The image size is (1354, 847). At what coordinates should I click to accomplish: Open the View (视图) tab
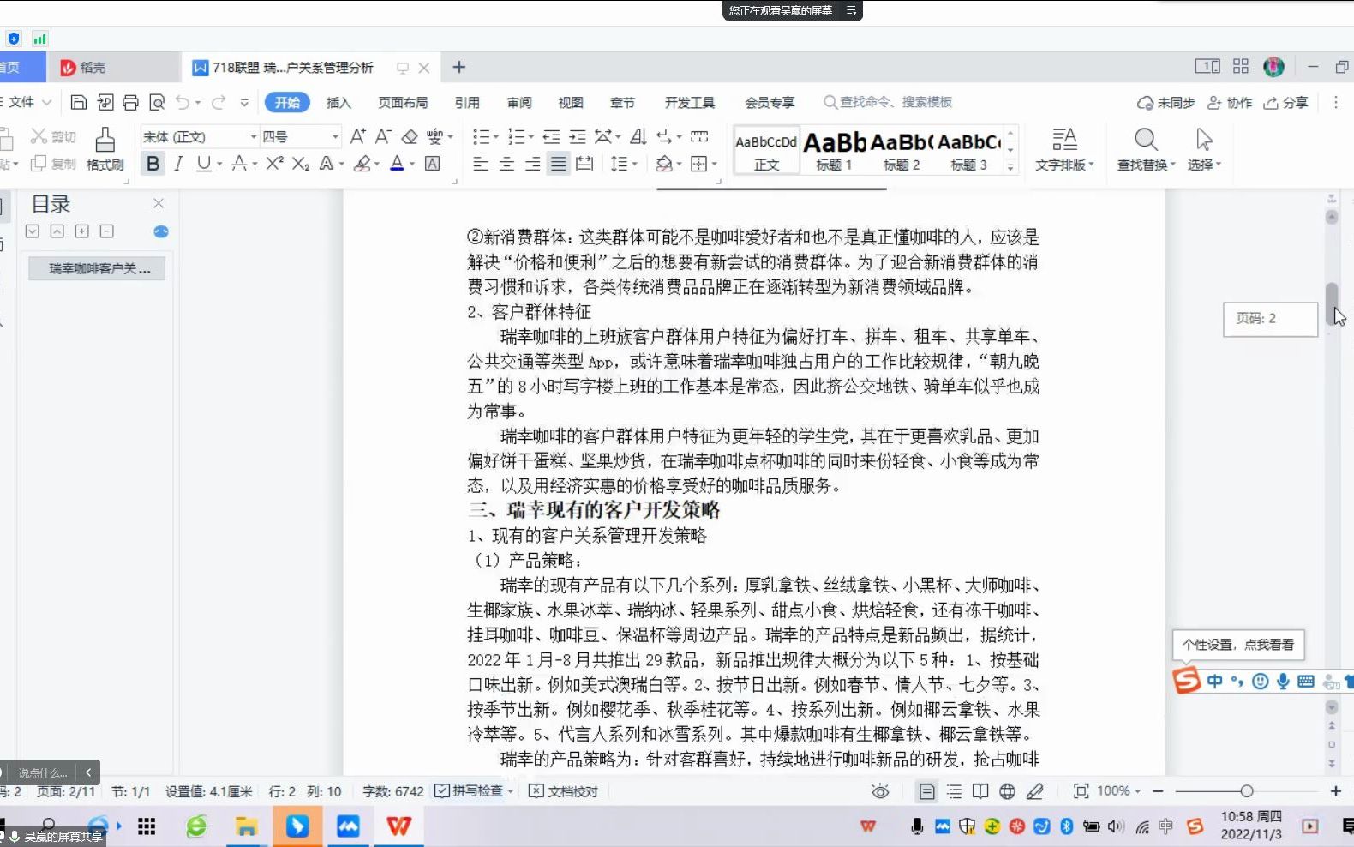[571, 102]
